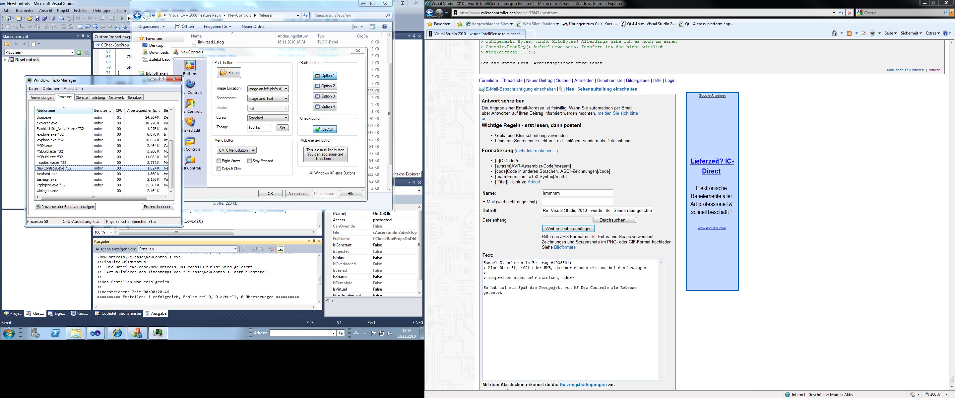Screen dimensions: 955x398
Task: Go back in the Explorer window
Action: click(x=138, y=15)
